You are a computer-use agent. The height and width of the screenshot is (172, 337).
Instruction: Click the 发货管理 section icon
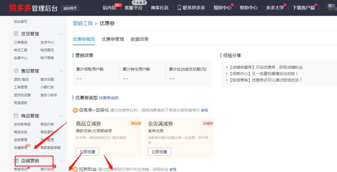16,34
